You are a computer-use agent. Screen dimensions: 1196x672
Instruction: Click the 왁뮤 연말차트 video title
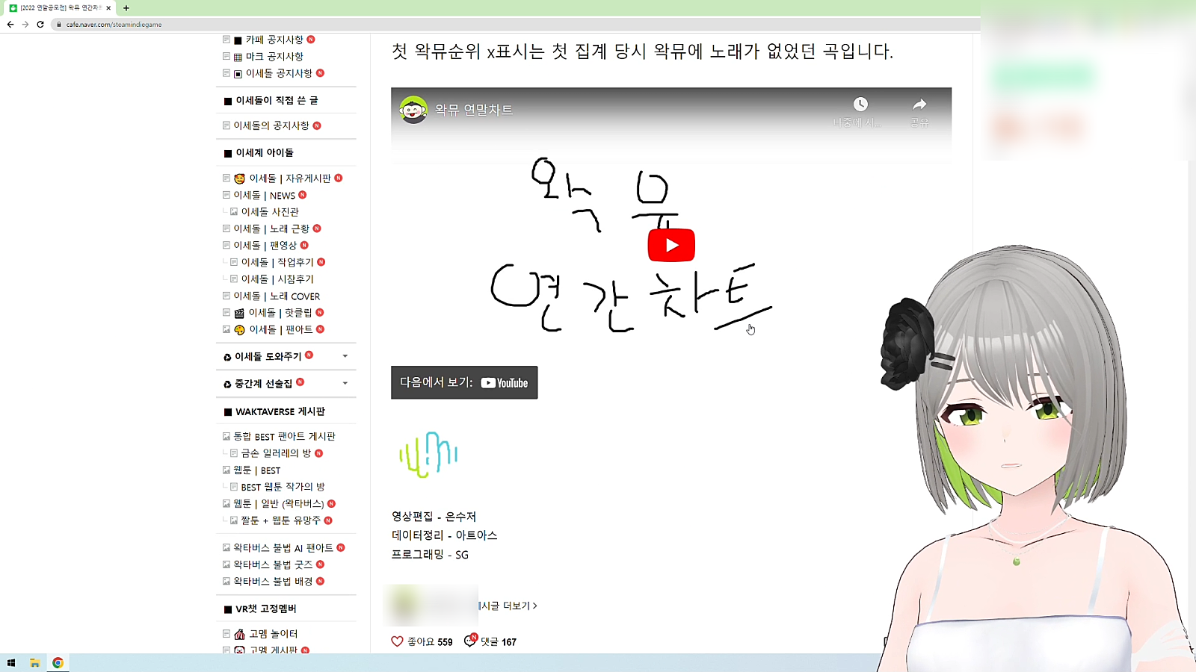(474, 110)
